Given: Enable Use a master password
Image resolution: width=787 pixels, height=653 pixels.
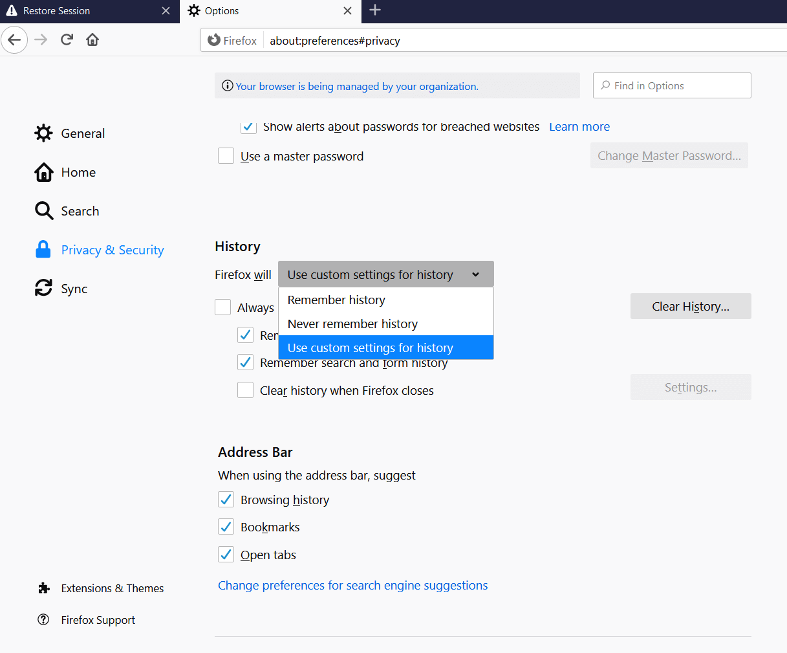Looking at the screenshot, I should point(226,156).
